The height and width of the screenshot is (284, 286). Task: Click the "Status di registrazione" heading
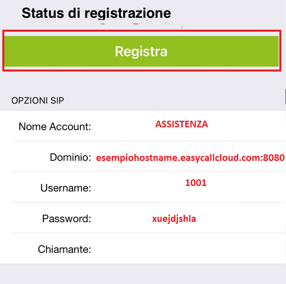96,13
